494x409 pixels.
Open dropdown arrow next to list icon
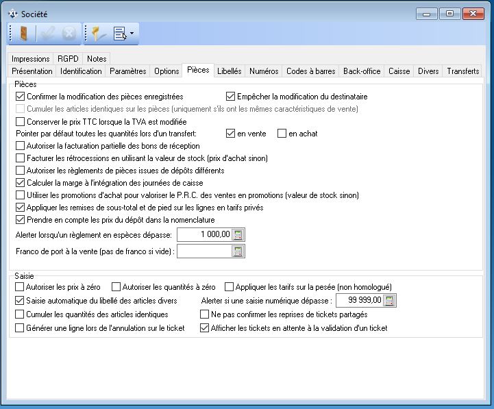[132, 33]
